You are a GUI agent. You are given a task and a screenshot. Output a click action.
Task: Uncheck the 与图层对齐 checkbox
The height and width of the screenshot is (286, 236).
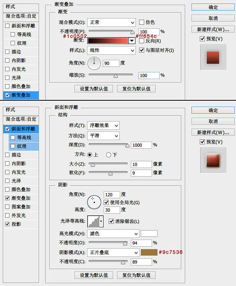point(141,50)
